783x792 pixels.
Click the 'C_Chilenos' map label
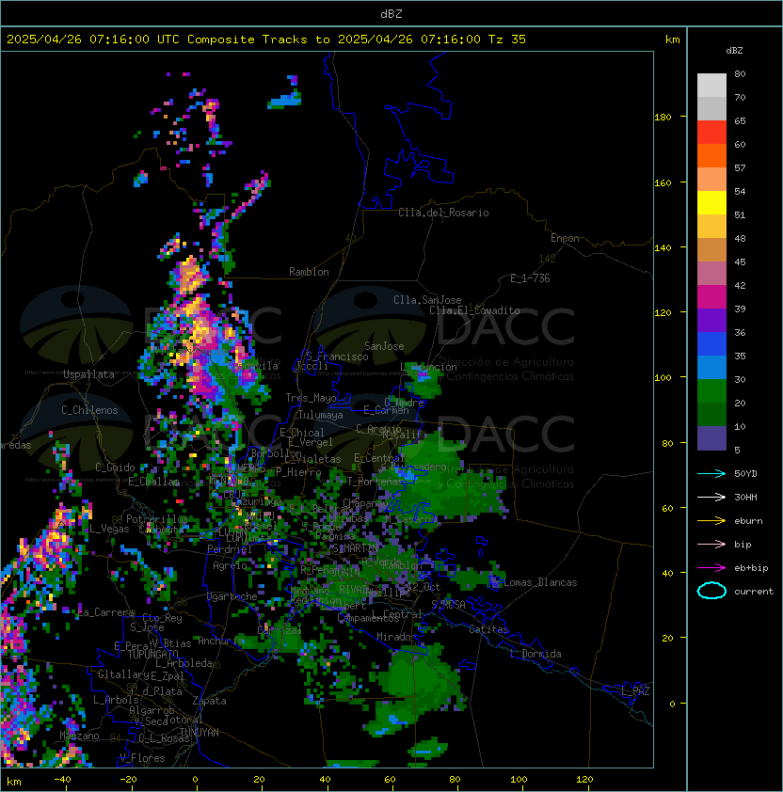[89, 410]
